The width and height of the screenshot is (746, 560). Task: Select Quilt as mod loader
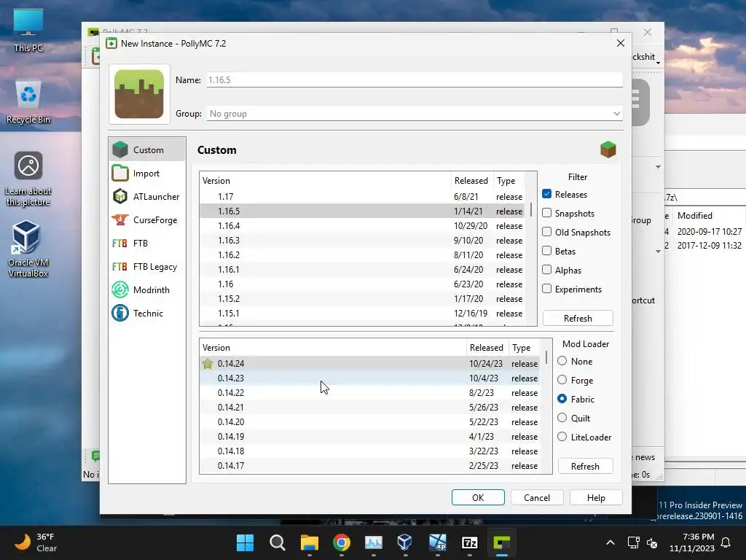pyautogui.click(x=562, y=418)
